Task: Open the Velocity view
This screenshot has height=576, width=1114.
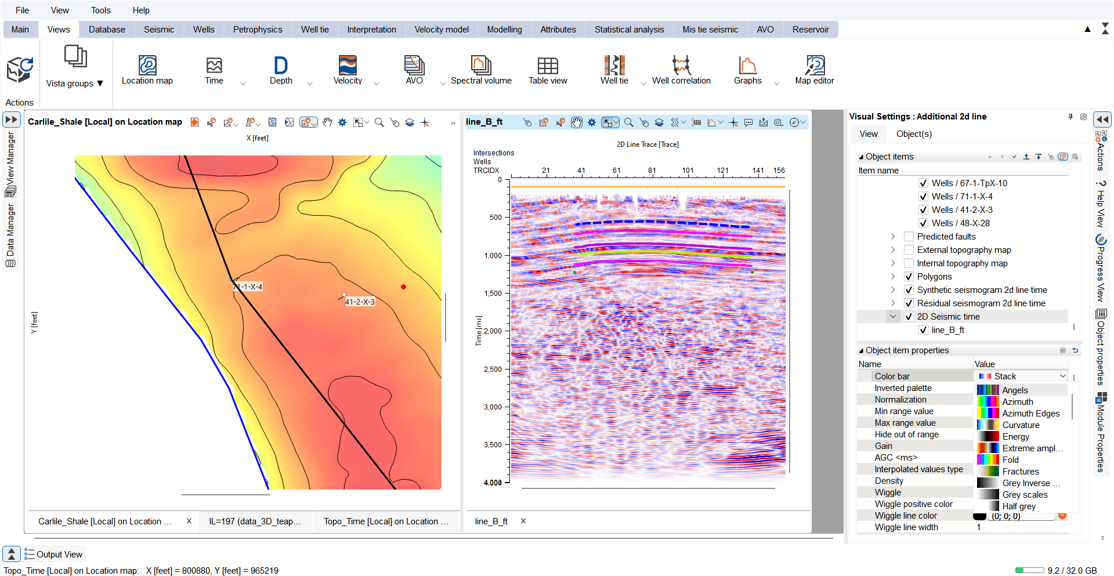Action: [348, 70]
